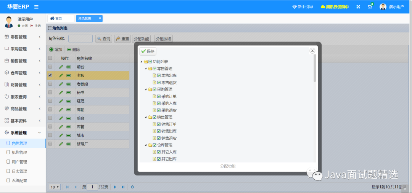Edit the 老板 role with pencil icon

(61, 75)
